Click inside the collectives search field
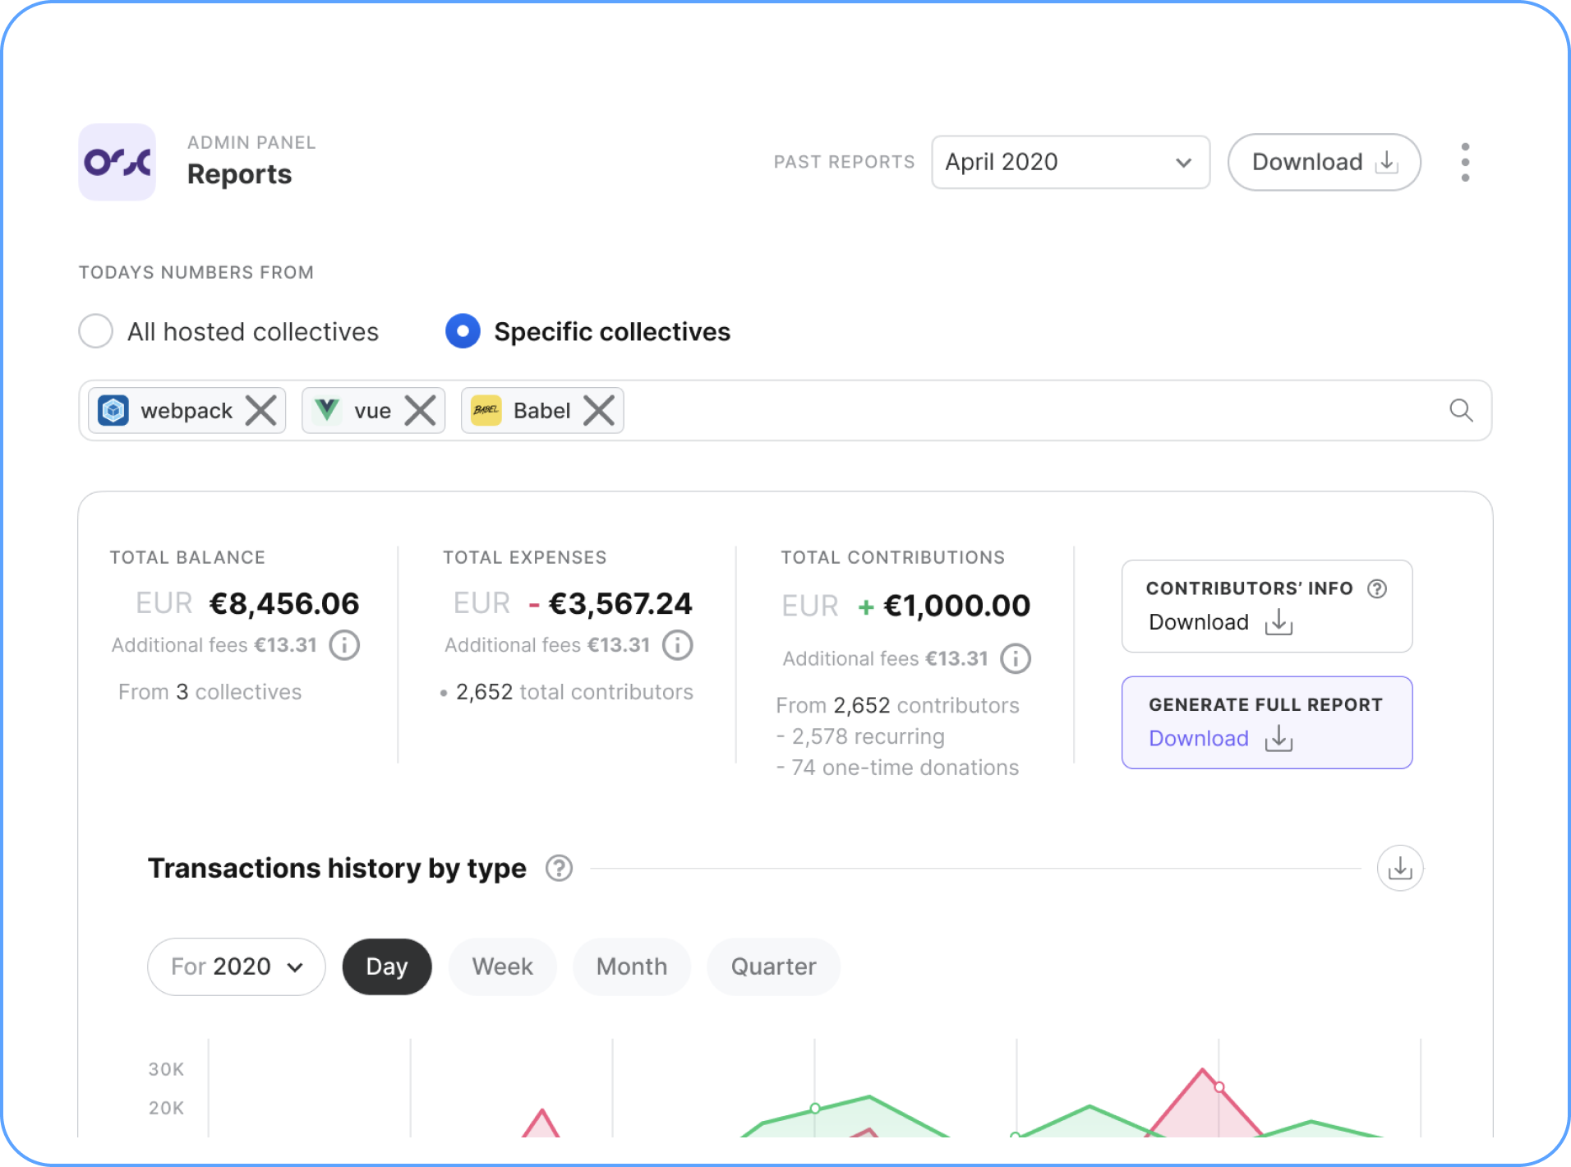The height and width of the screenshot is (1167, 1571). (x=986, y=410)
